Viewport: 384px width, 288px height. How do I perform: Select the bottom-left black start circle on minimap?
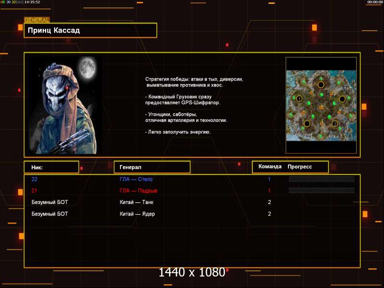307,123
